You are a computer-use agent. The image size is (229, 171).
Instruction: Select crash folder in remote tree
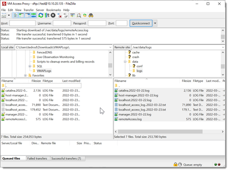(136, 57)
